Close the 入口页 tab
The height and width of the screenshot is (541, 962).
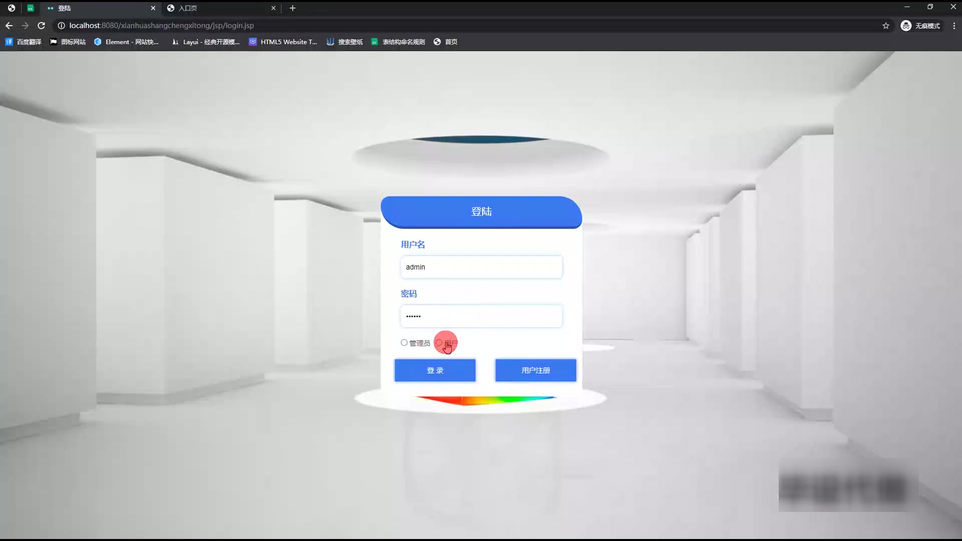point(273,8)
